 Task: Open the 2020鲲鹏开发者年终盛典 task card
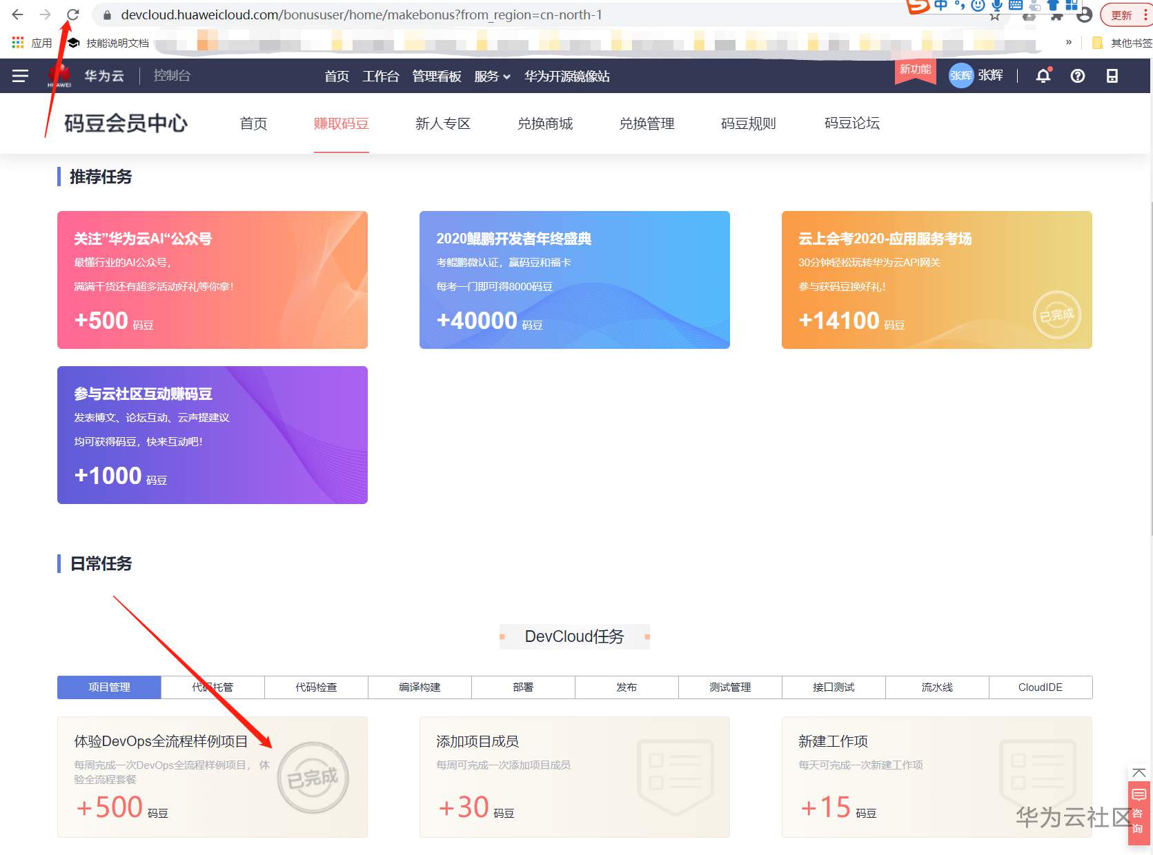pos(575,280)
